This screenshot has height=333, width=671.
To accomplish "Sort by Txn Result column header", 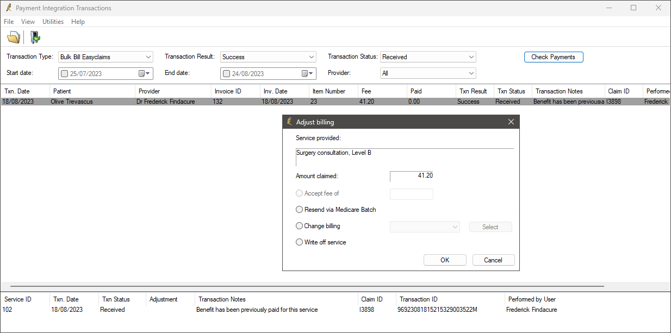I will pyautogui.click(x=475, y=91).
